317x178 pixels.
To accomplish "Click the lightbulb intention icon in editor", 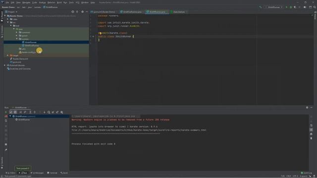I will tap(100, 33).
